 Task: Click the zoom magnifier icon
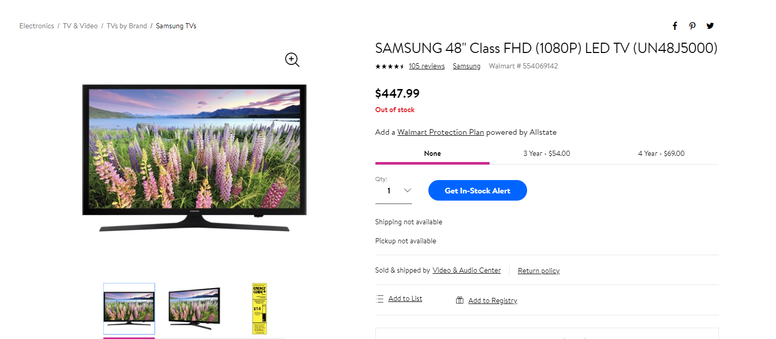coord(292,60)
